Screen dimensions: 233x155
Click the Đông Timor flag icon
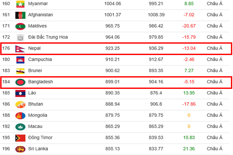20,138
